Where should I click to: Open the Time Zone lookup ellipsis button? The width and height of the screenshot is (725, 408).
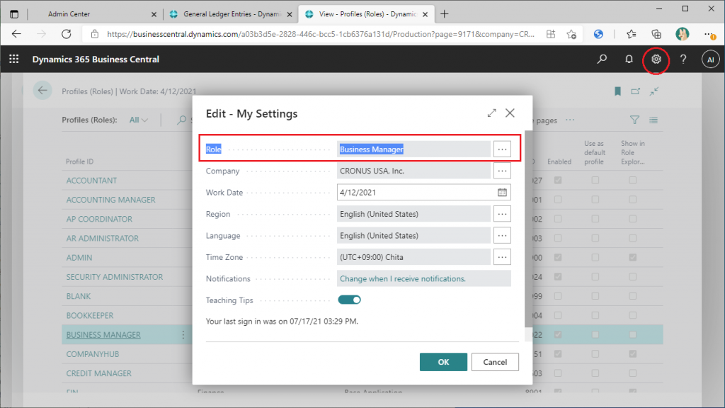[x=502, y=257]
